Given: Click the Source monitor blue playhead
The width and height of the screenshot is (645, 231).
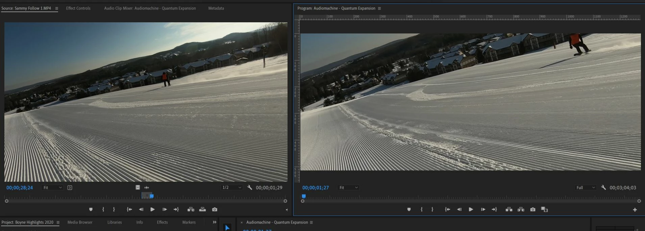Looking at the screenshot, I should [x=152, y=196].
